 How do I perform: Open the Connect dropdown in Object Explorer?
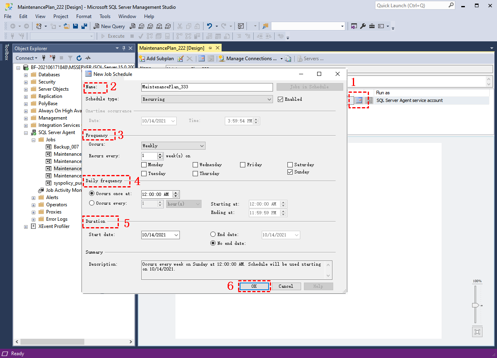(x=27, y=58)
